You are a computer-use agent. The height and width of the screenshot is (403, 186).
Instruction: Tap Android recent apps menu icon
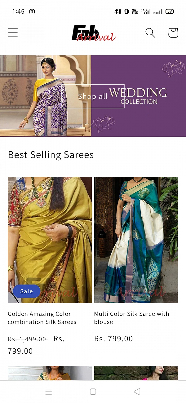click(x=49, y=392)
